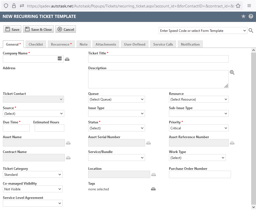Click the Save & Close button

click(38, 29)
